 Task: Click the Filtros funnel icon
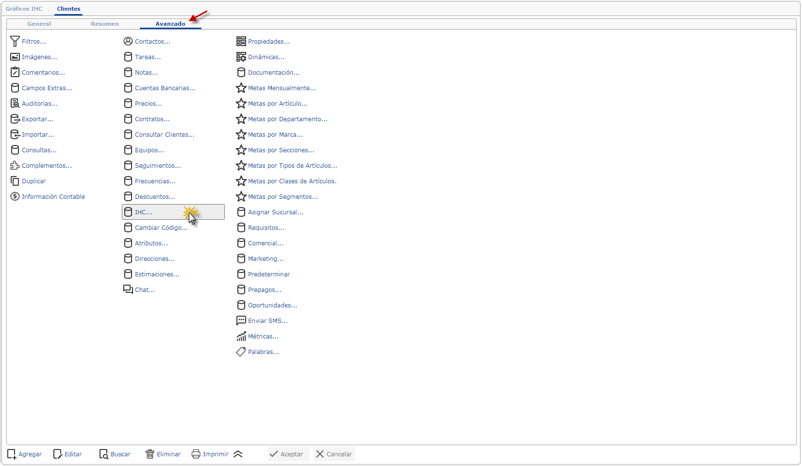pos(15,42)
